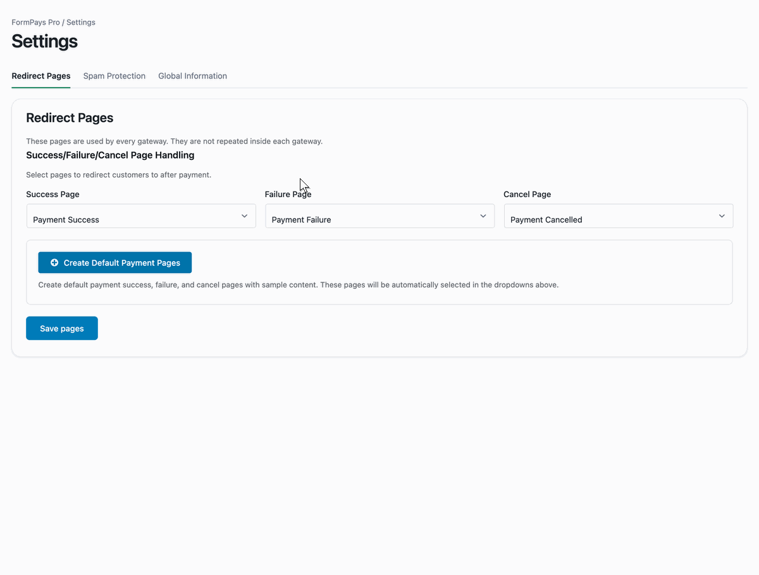Image resolution: width=759 pixels, height=575 pixels.
Task: Click the Save pages button
Action: coord(62,329)
